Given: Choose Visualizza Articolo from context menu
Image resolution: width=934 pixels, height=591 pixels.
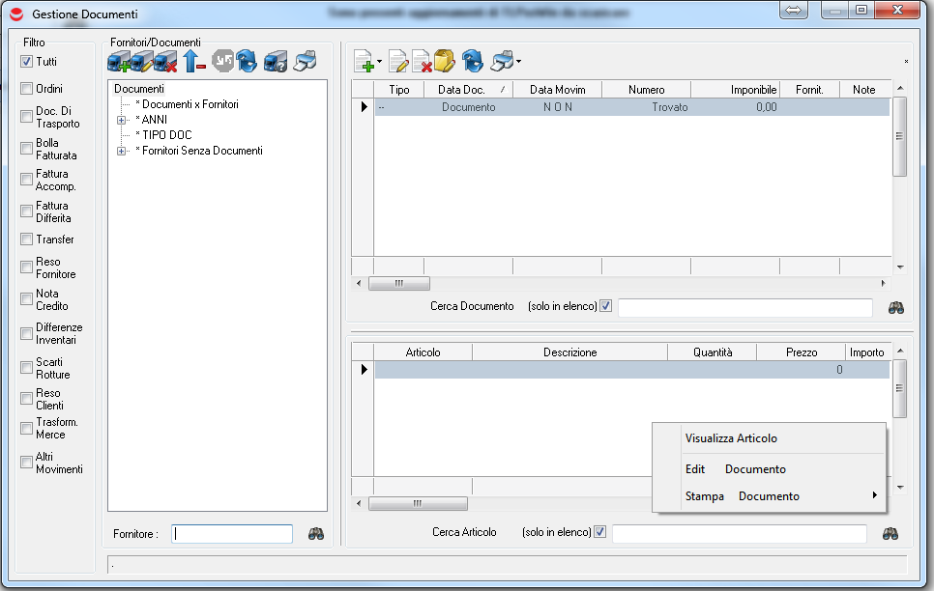Looking at the screenshot, I should (x=731, y=438).
